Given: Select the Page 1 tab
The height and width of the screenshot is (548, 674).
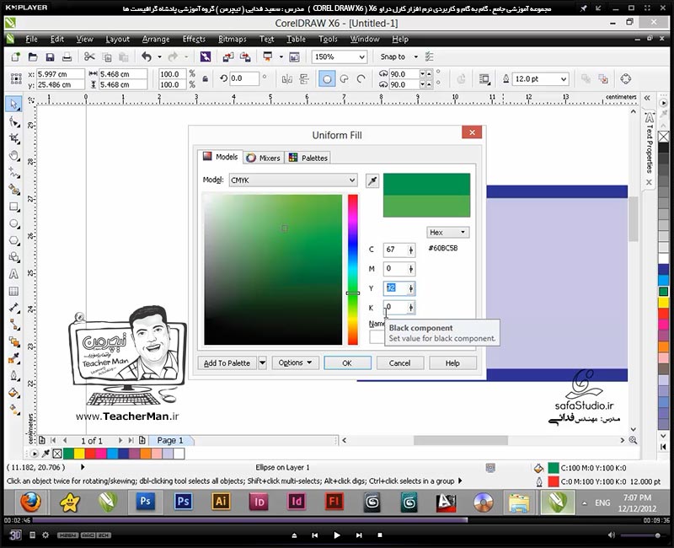Looking at the screenshot, I should (170, 440).
